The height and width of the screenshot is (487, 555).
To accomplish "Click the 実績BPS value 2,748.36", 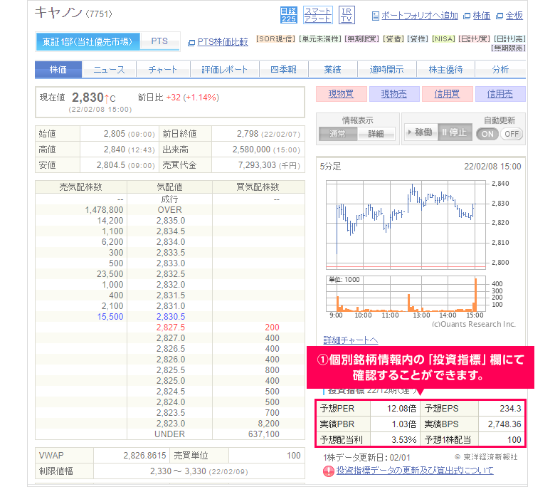I will 504,424.
